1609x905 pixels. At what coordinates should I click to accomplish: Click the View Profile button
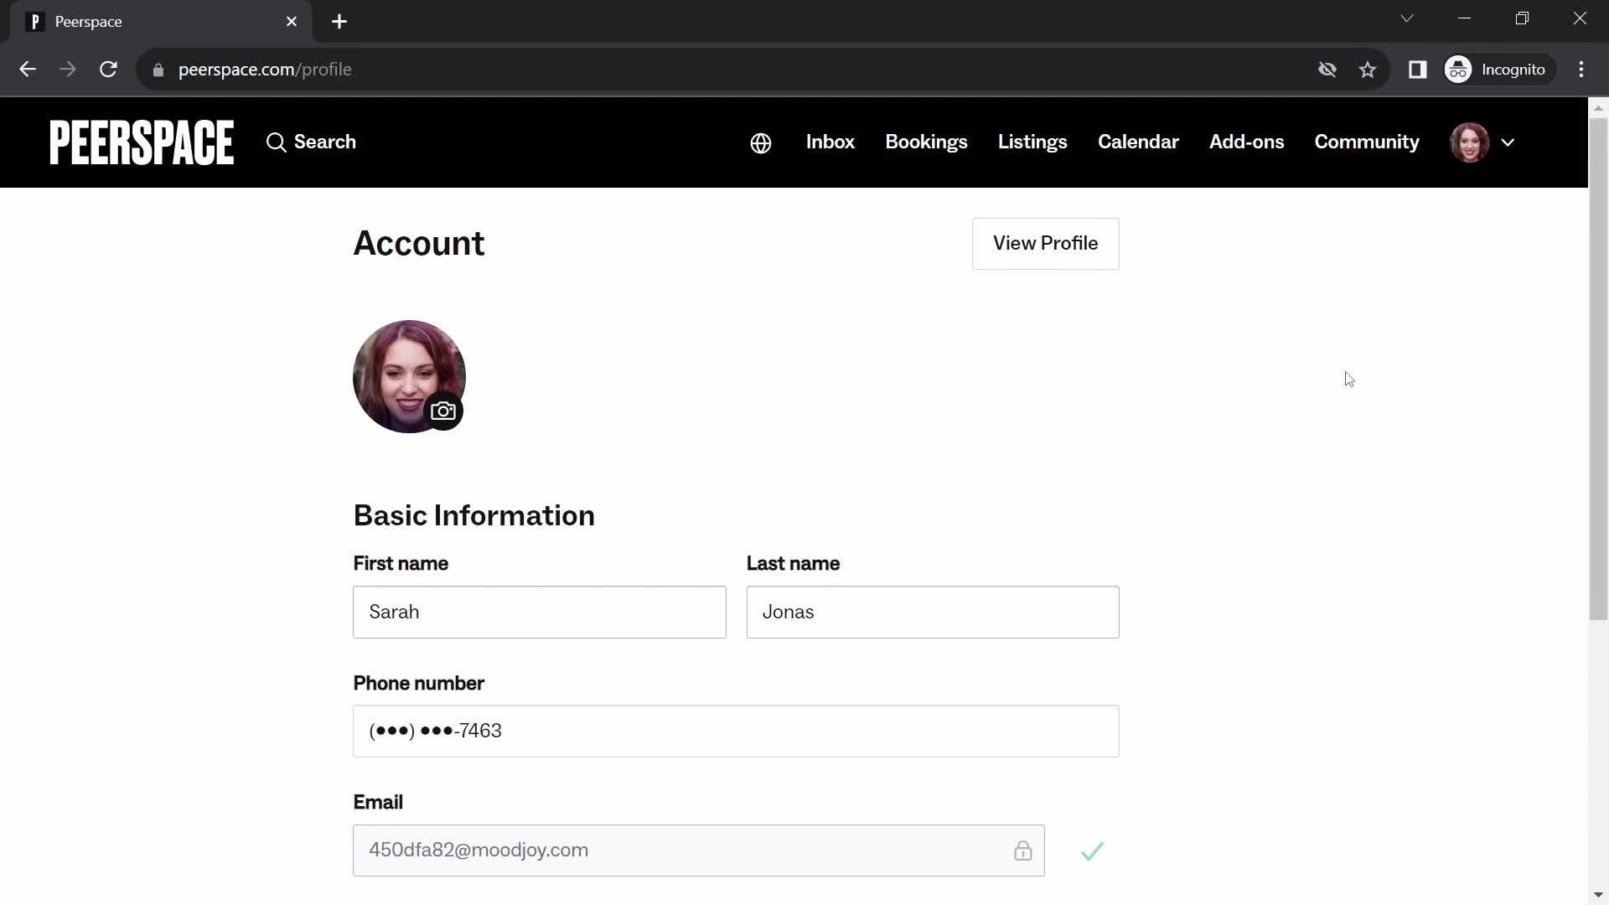[x=1045, y=243]
